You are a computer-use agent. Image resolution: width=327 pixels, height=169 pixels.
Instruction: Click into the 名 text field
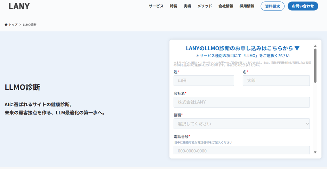coord(276,81)
